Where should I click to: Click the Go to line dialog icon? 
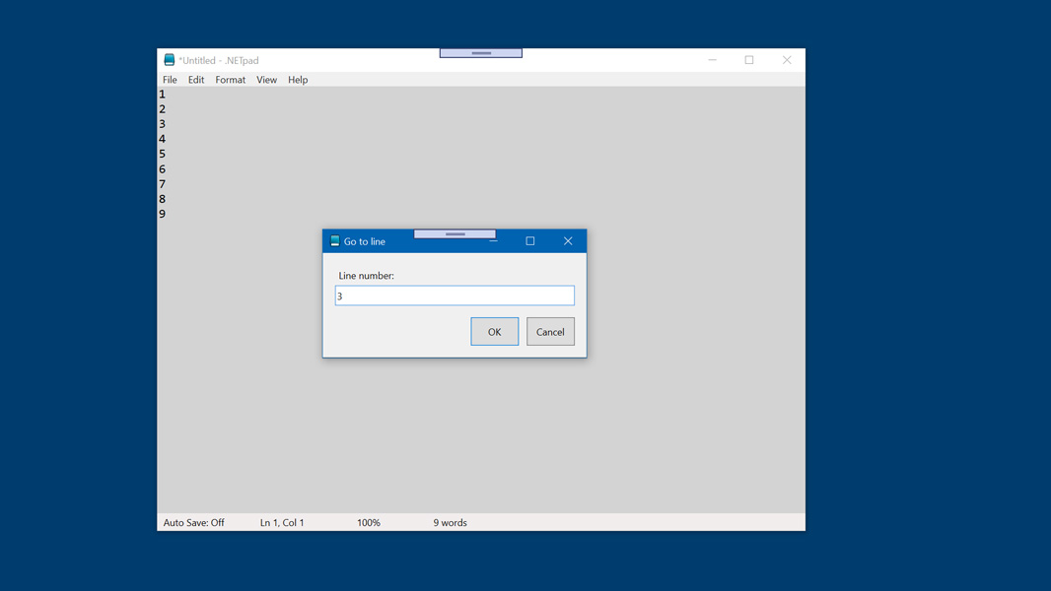pos(335,241)
